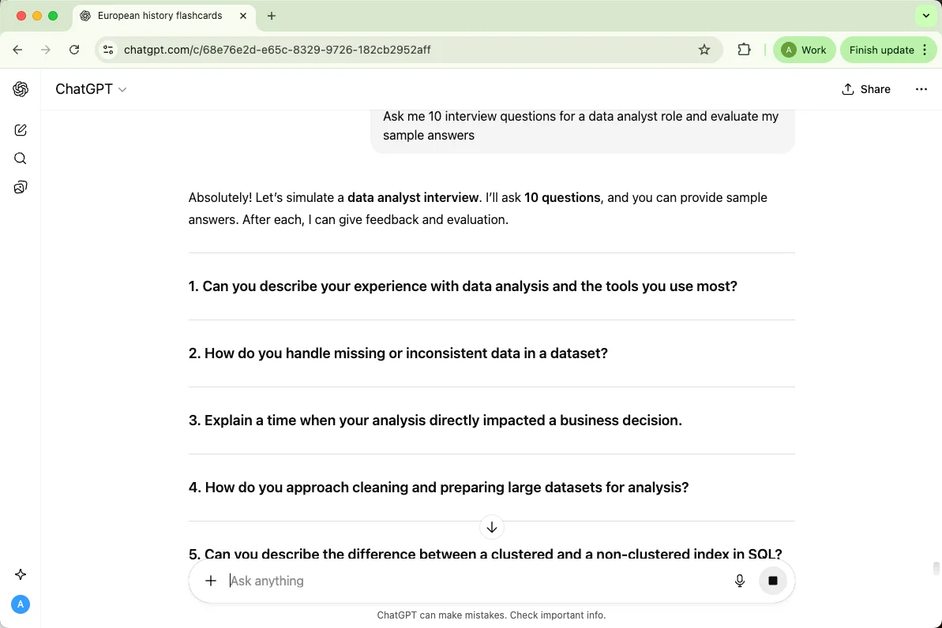Click the plus attach button in composer

[x=211, y=581]
